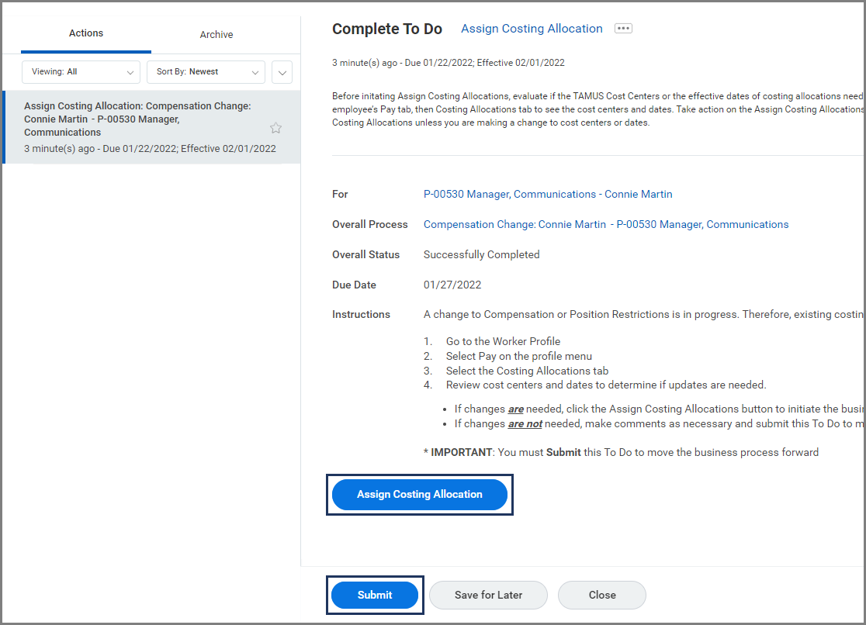Close the To Do task
Image resolution: width=866 pixels, height=625 pixels.
click(x=601, y=595)
